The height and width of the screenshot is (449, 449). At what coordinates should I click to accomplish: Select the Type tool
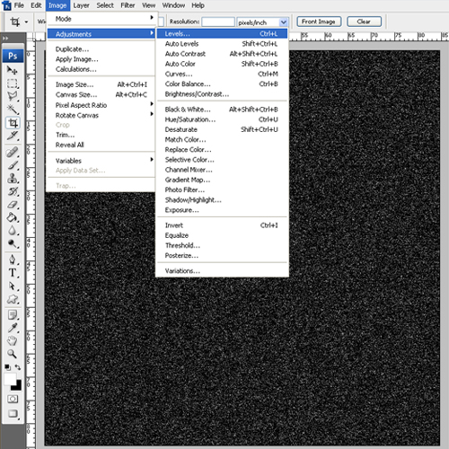(13, 273)
